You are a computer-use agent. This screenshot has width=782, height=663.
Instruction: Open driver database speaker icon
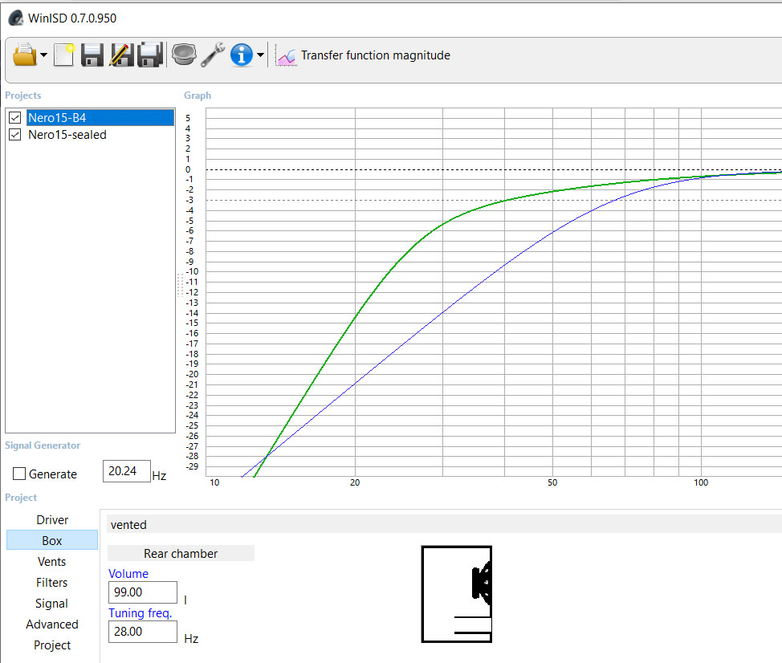(x=184, y=55)
